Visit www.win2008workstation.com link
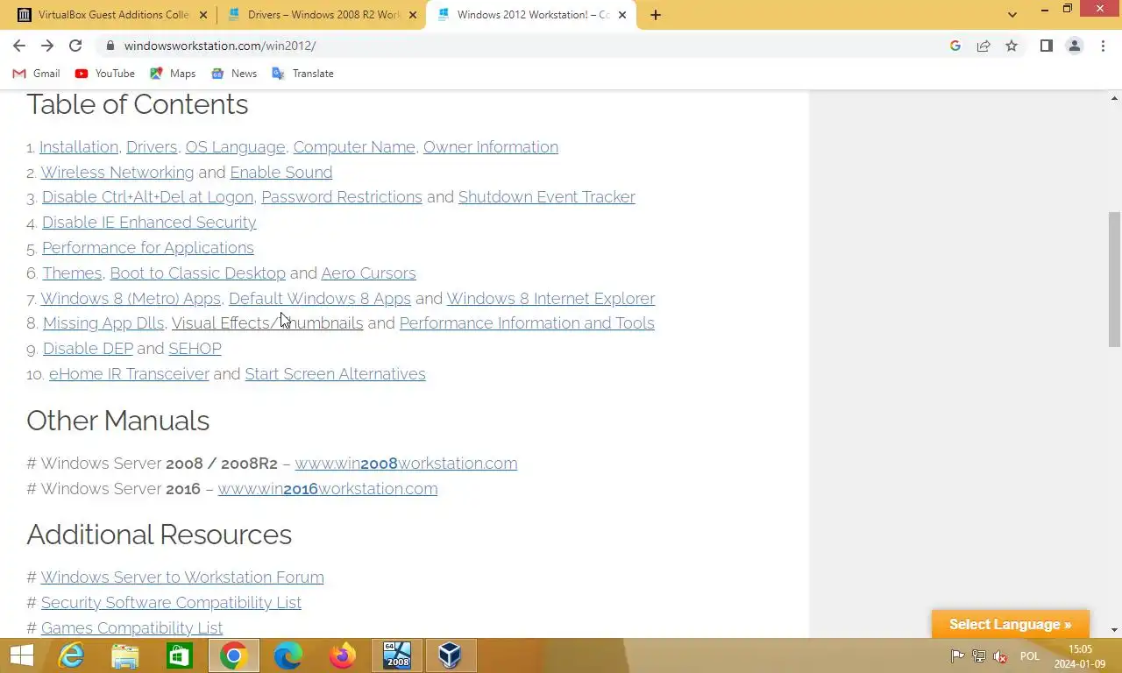Viewport: 1122px width, 673px height. click(x=406, y=464)
